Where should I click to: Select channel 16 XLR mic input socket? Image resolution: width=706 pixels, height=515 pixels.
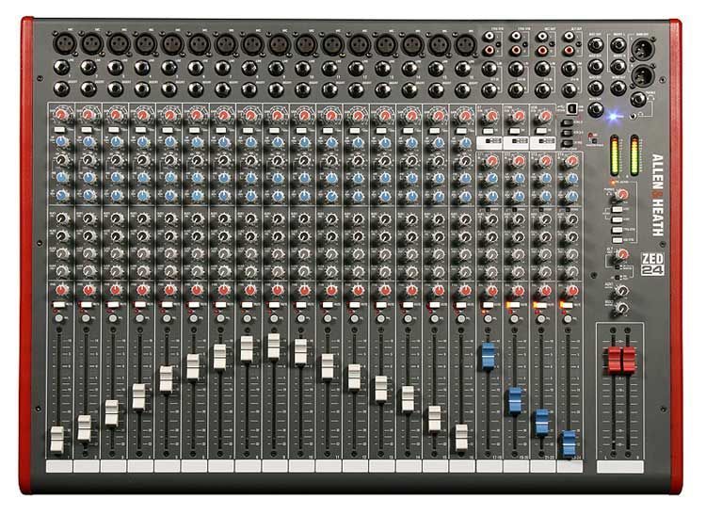pyautogui.click(x=465, y=44)
